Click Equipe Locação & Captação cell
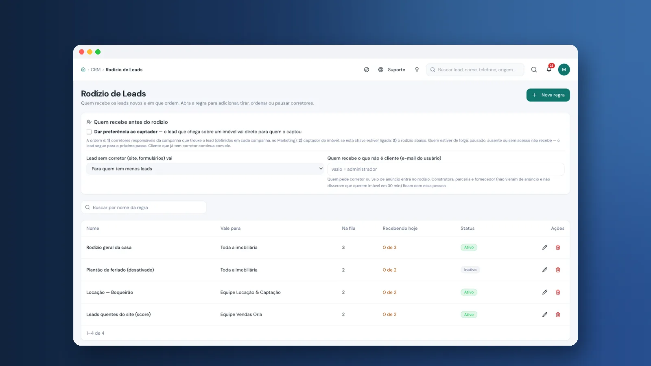The width and height of the screenshot is (651, 366). click(251, 292)
